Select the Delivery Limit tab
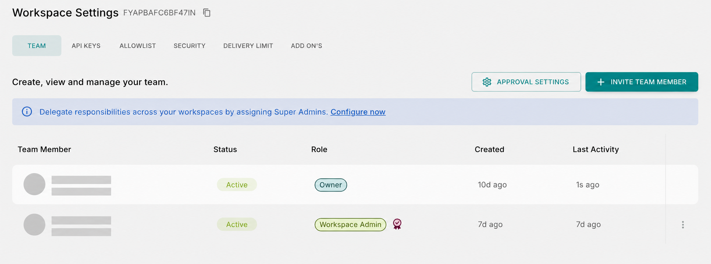This screenshot has width=711, height=264. point(248,46)
